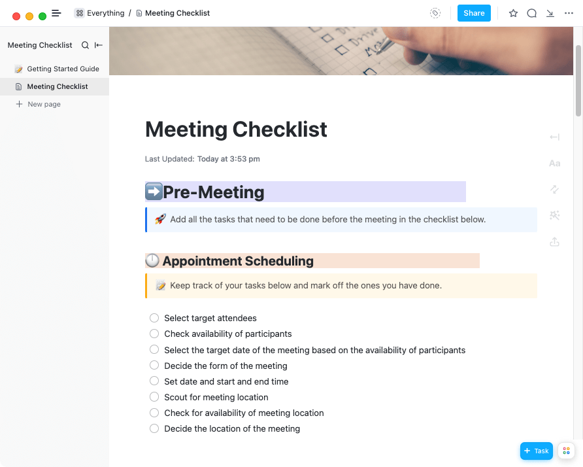Click the blue Share button
583x467 pixels.
coord(474,13)
